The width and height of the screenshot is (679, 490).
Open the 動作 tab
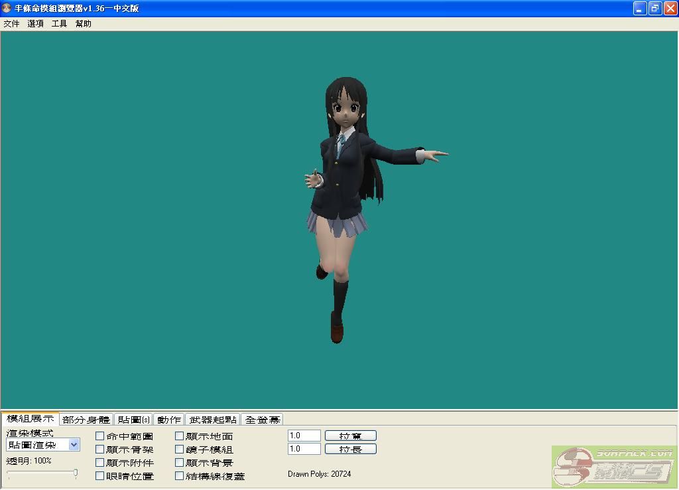pos(169,420)
